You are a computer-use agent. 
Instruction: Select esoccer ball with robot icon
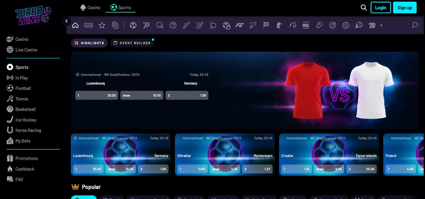tap(226, 25)
